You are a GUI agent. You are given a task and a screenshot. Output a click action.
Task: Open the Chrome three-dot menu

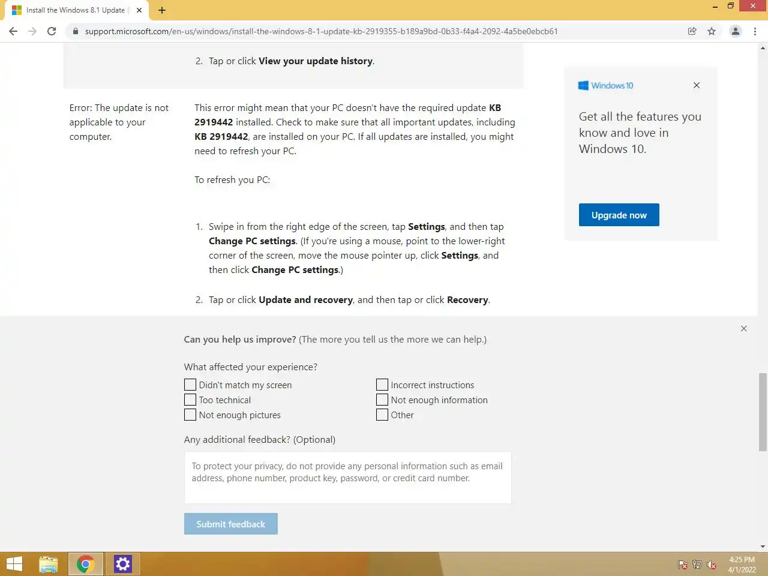755,31
